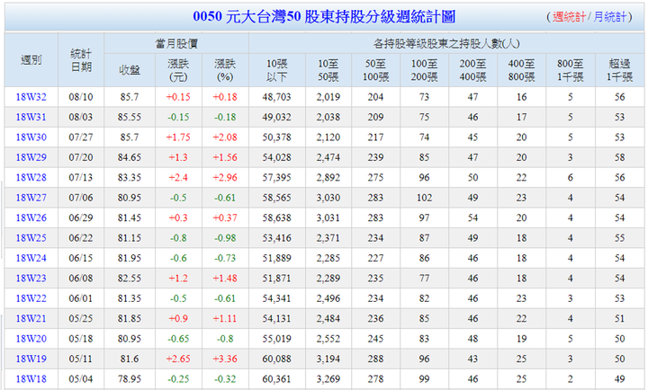Open the 18W28 week link

31,177
